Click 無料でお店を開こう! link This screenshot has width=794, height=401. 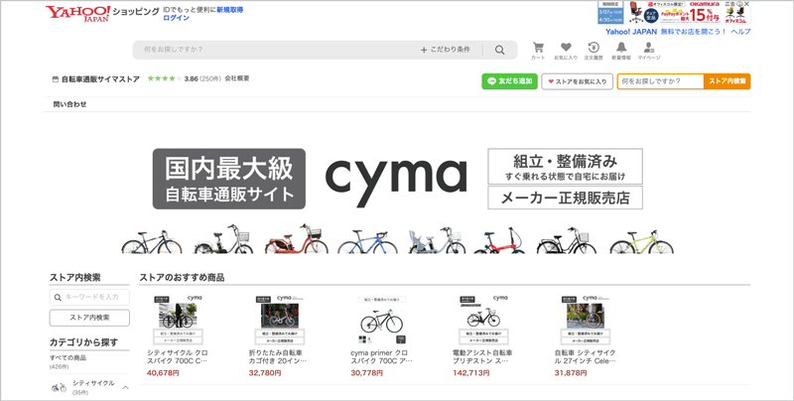693,32
